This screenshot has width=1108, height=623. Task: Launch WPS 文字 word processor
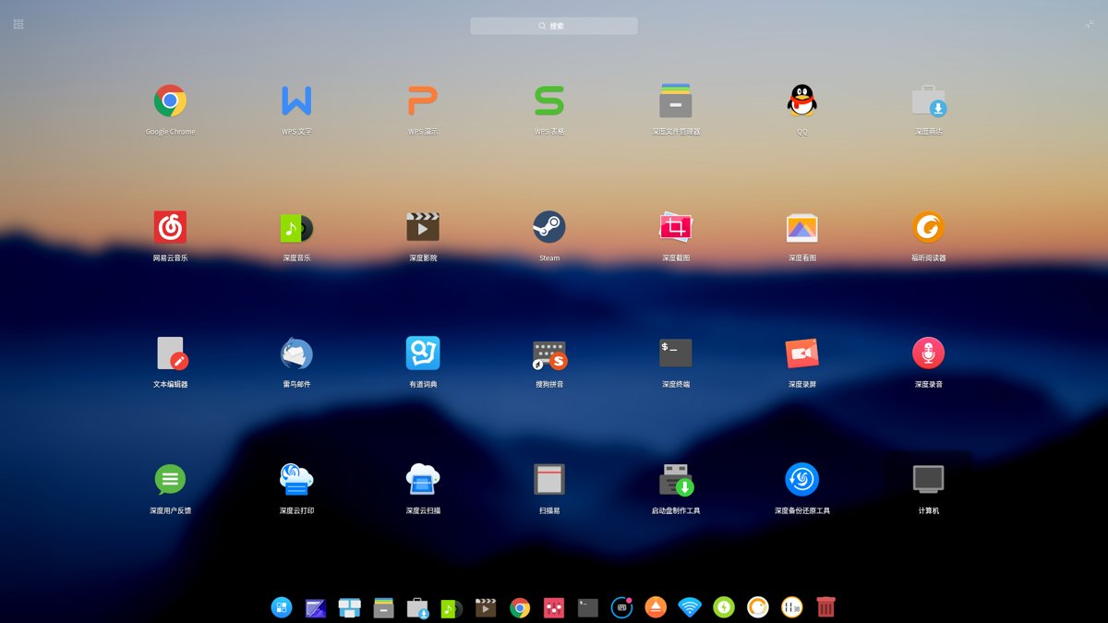296,101
